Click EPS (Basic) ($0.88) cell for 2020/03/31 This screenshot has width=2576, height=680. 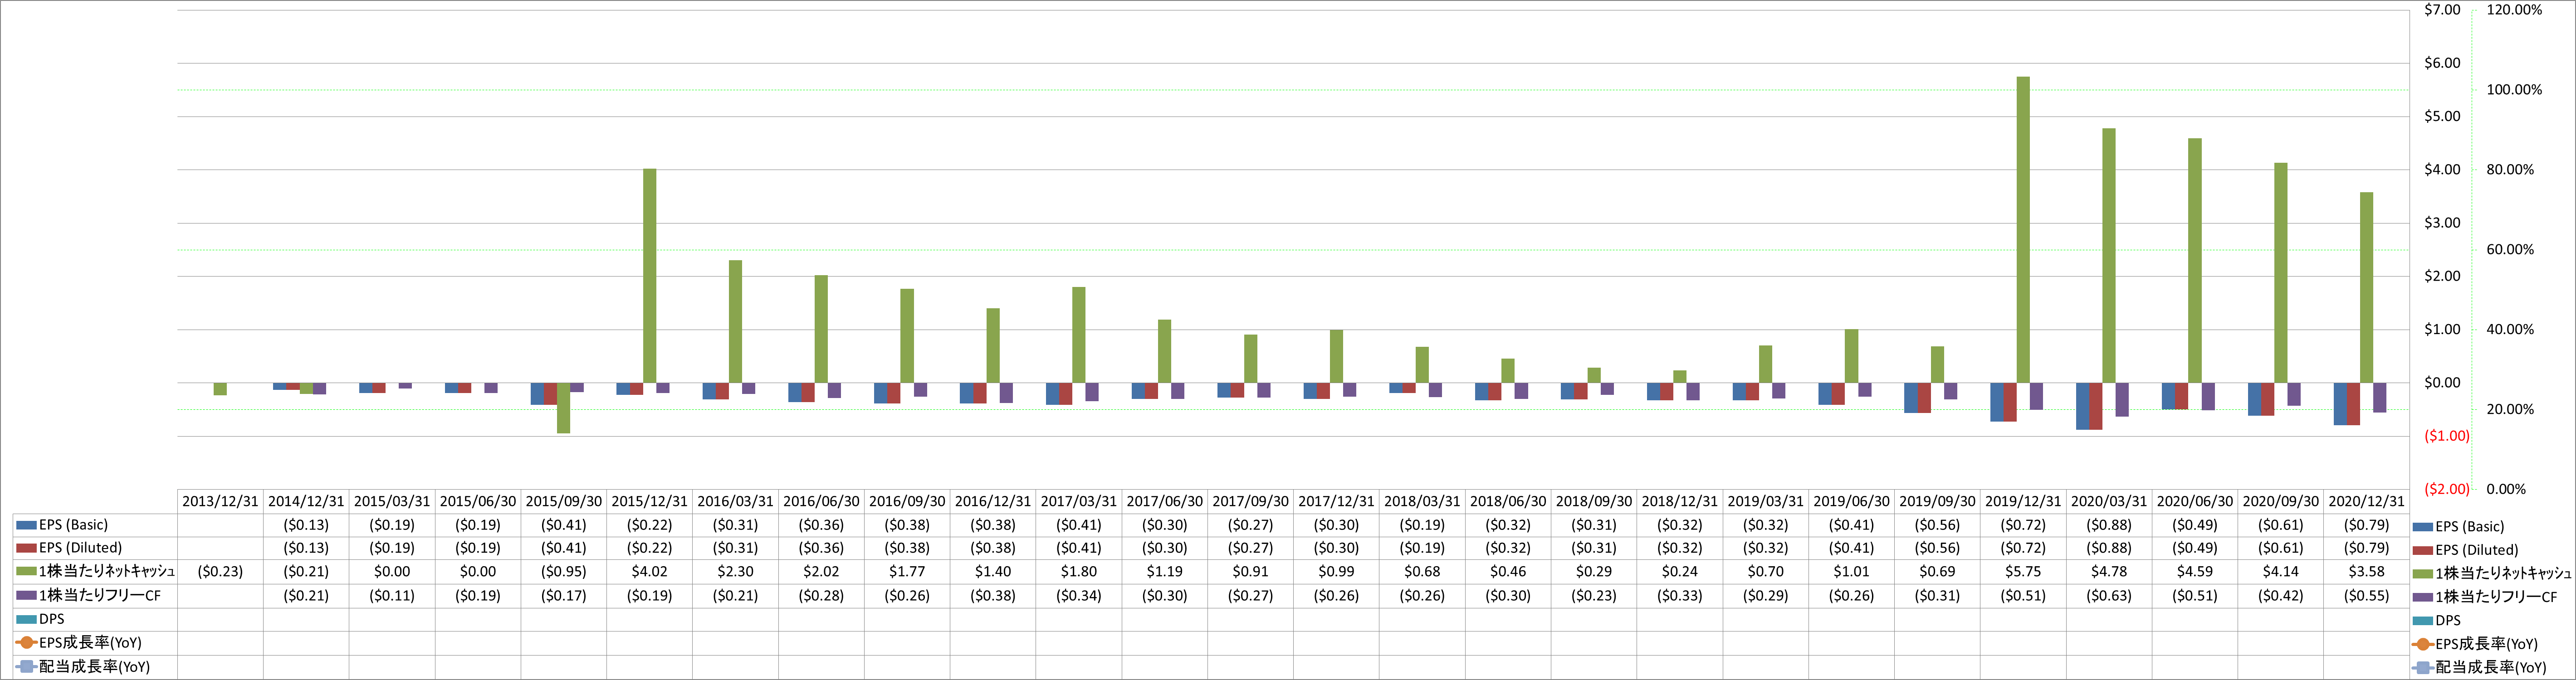tap(2109, 525)
